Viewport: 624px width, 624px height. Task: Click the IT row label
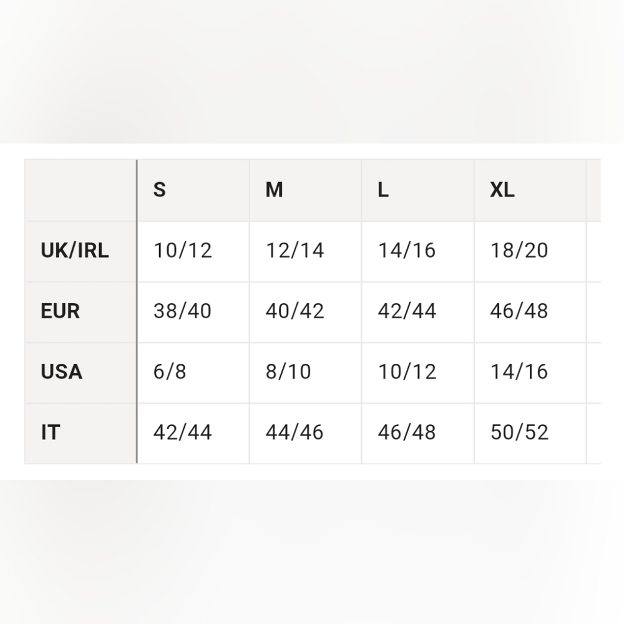pyautogui.click(x=80, y=433)
